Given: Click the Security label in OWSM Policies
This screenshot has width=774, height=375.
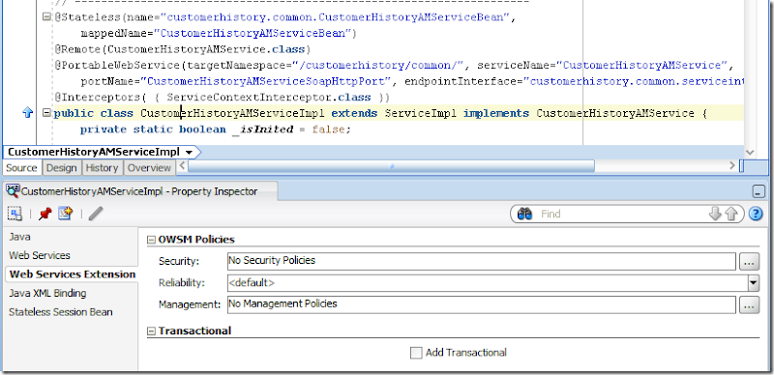Looking at the screenshot, I should point(179,262).
